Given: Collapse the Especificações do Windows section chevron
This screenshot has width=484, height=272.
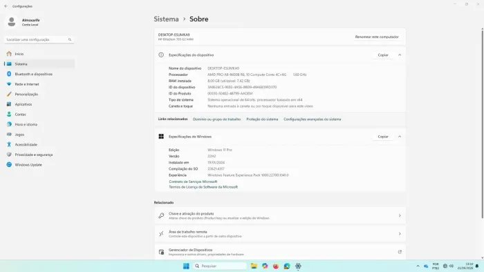Looking at the screenshot, I should click(x=400, y=137).
